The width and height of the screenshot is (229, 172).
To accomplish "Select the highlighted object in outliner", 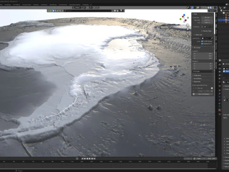I will (x=223, y=20).
